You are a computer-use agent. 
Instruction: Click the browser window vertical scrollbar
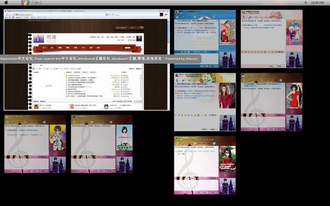(x=168, y=63)
